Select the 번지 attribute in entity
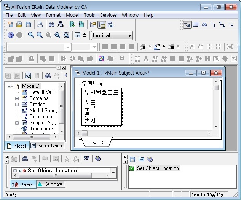The height and width of the screenshot is (200, 241). point(90,121)
